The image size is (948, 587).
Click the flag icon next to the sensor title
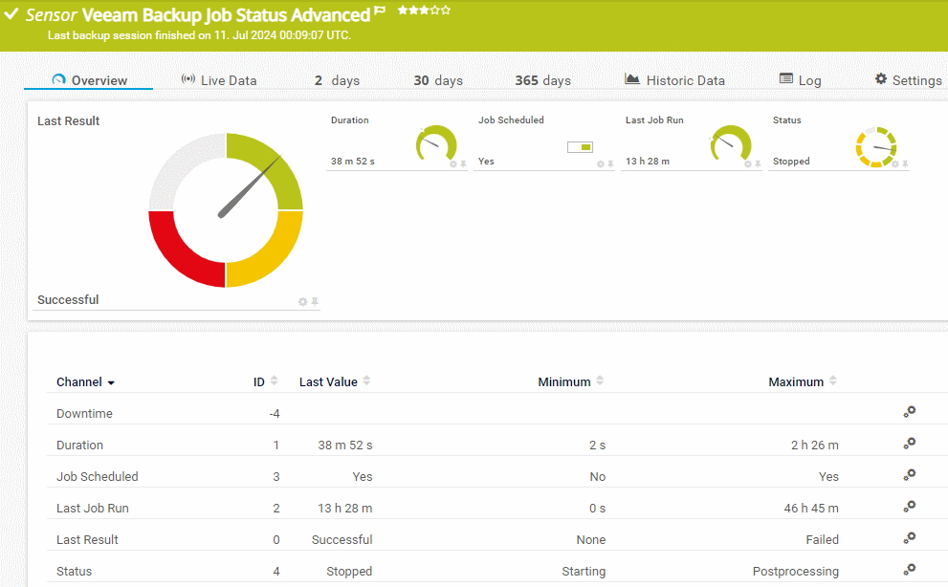tap(380, 10)
